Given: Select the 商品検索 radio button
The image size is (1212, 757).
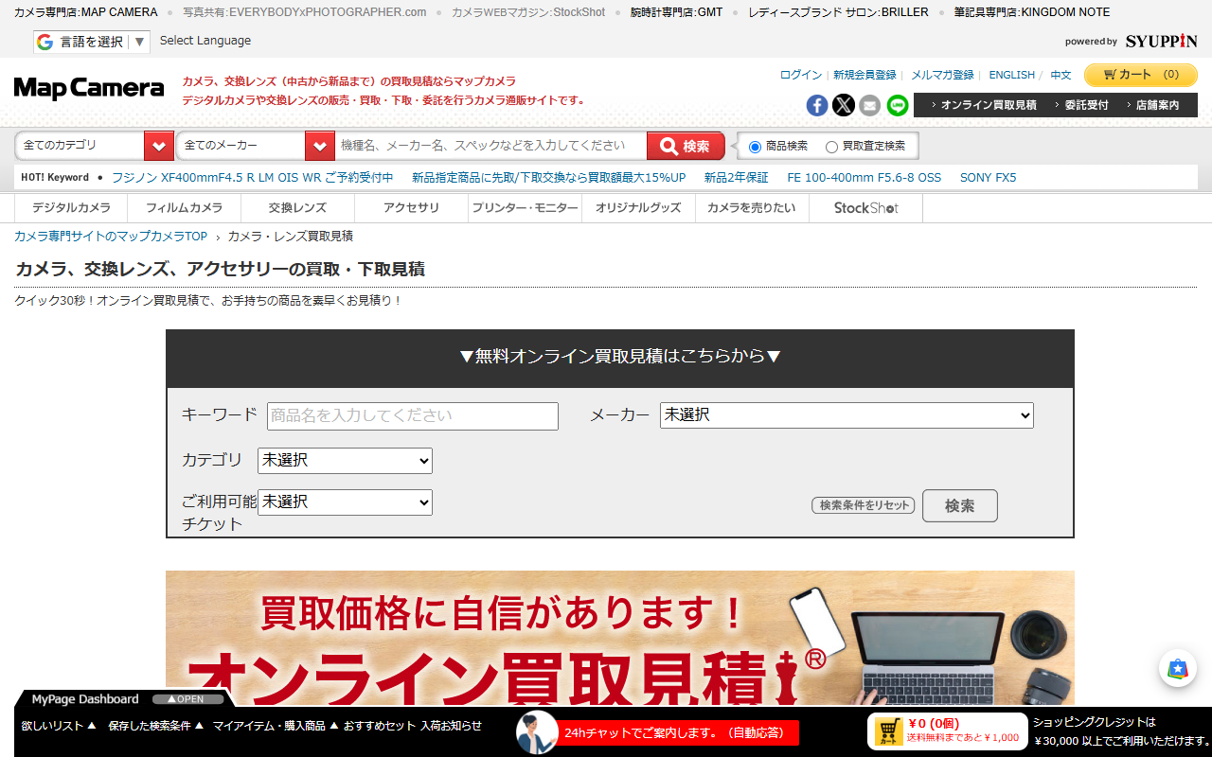Looking at the screenshot, I should [755, 147].
